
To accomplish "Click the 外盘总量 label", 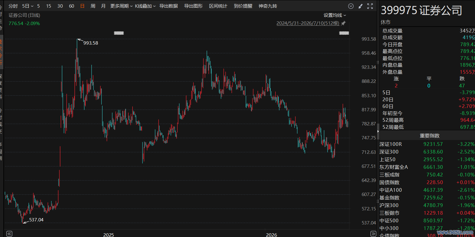I will coord(393,72).
